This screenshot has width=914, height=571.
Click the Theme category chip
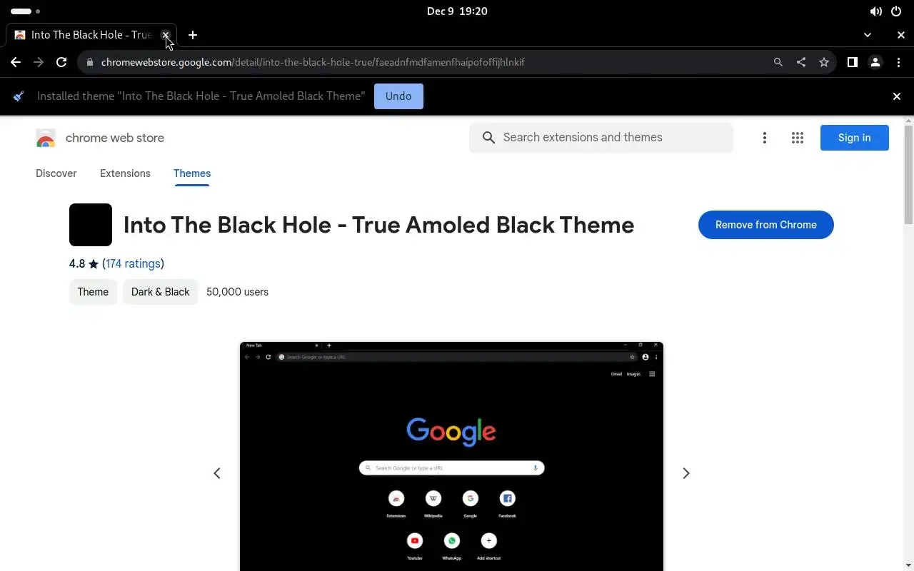93,292
